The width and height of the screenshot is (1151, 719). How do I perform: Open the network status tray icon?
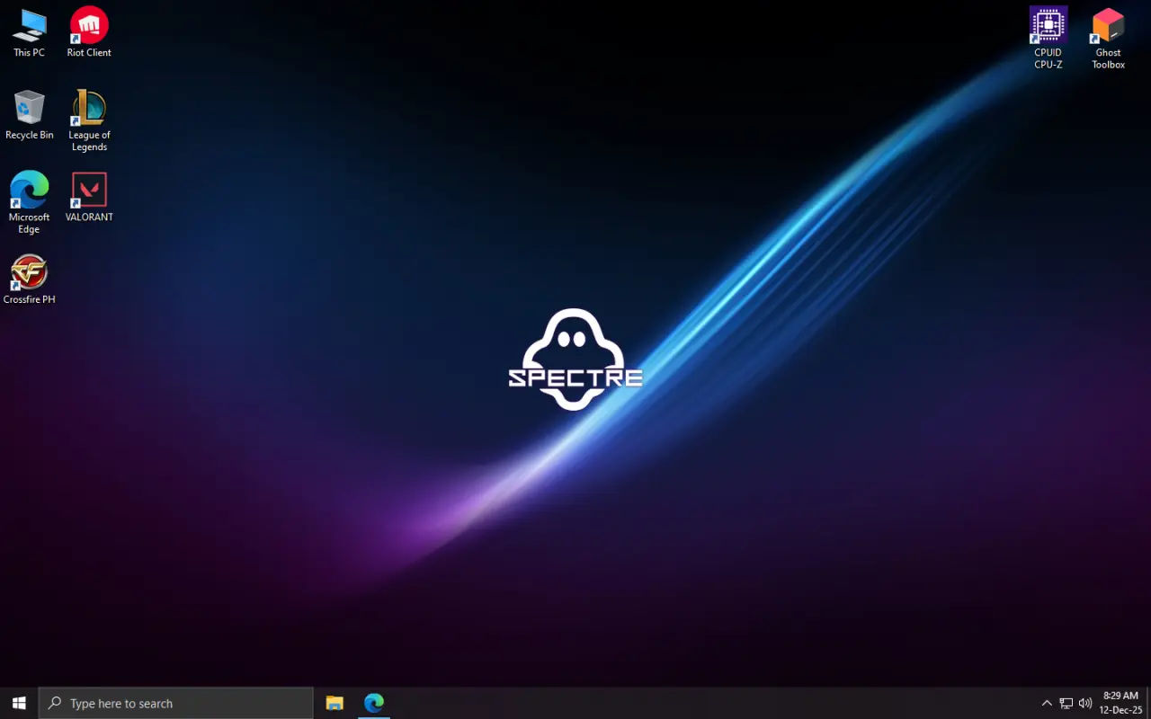1066,703
